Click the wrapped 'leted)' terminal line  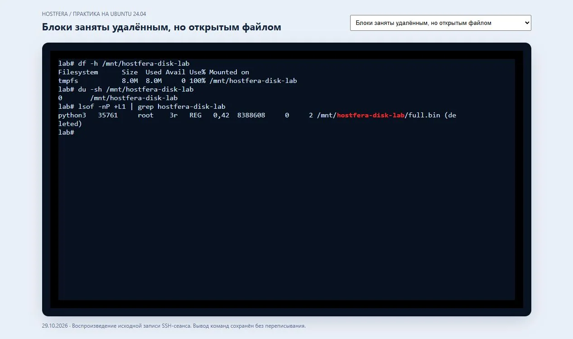tap(70, 124)
